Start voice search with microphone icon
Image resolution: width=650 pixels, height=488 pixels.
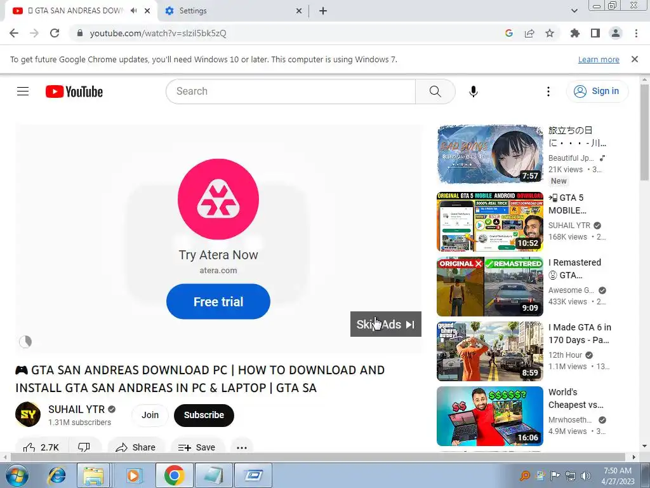point(473,91)
